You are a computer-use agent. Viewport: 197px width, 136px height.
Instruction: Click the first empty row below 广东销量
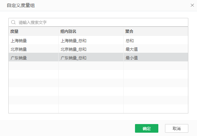pos(98,66)
